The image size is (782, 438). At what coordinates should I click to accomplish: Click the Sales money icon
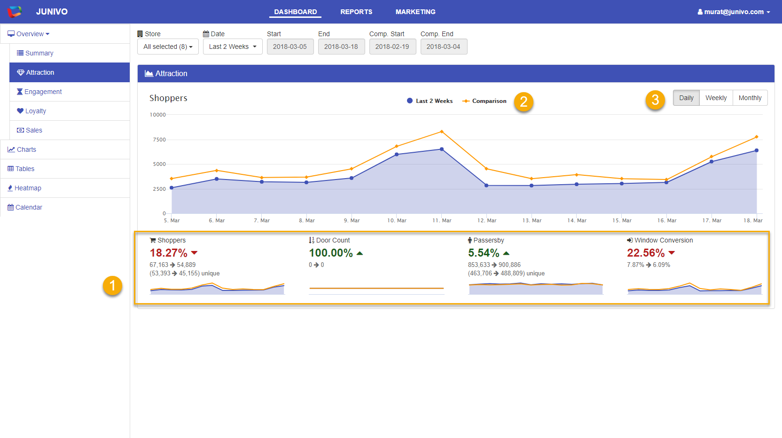pos(20,130)
